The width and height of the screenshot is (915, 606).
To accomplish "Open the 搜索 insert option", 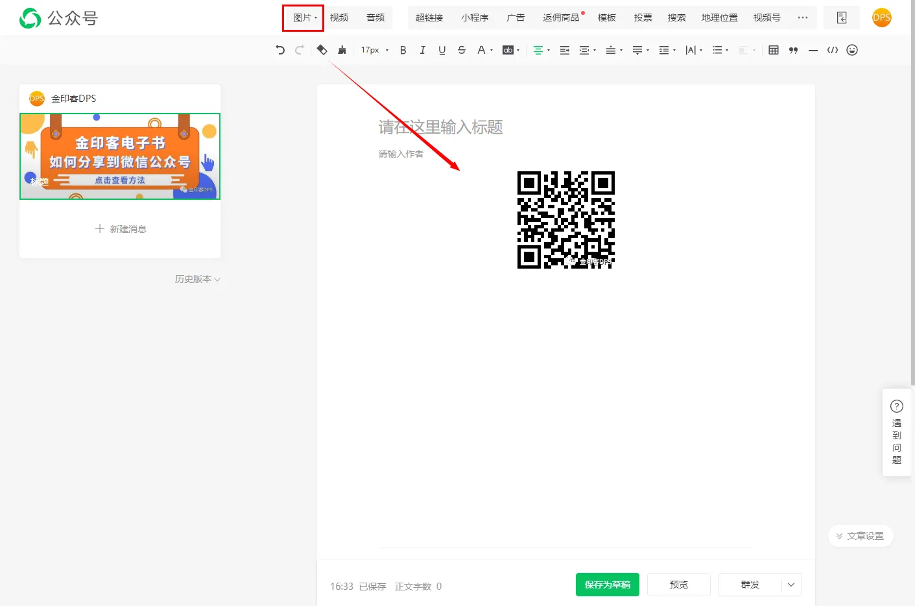I will [677, 18].
